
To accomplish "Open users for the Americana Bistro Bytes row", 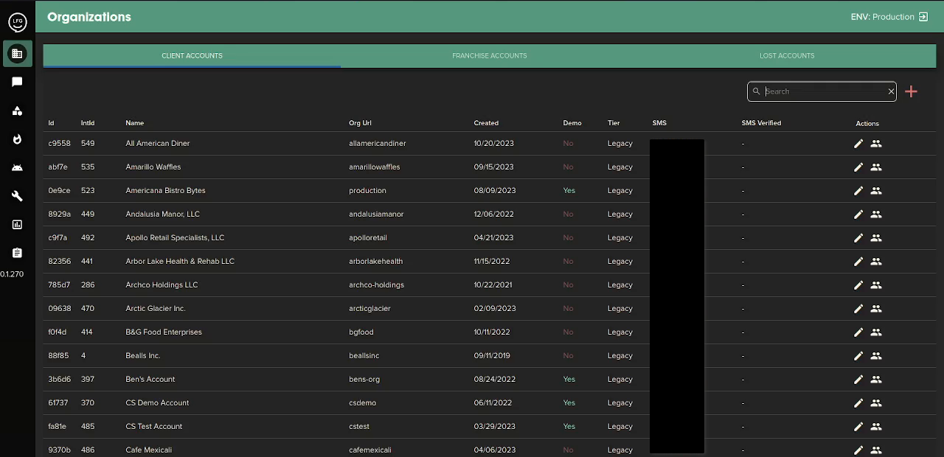I will [876, 191].
